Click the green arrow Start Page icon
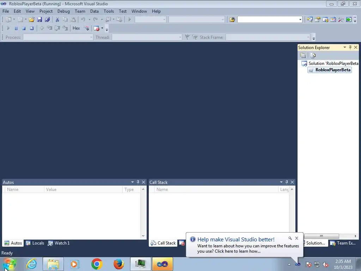Image resolution: width=361 pixels, height=271 pixels. [349, 20]
